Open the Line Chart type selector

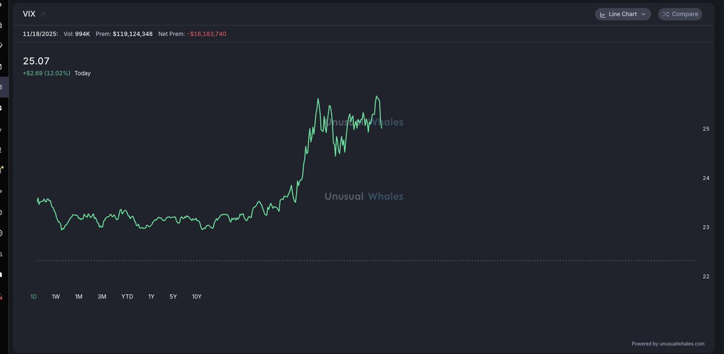(x=623, y=14)
